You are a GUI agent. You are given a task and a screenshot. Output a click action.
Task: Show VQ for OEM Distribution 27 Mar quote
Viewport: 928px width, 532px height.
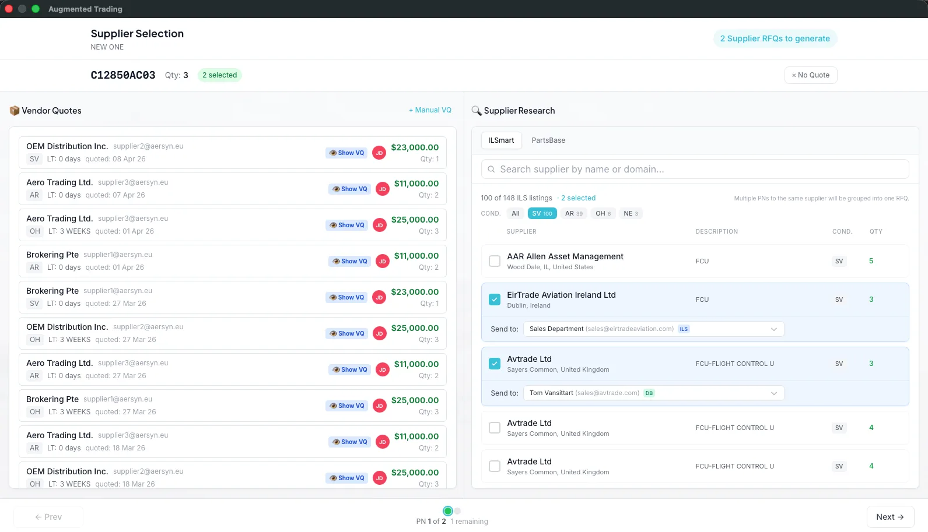click(x=346, y=333)
